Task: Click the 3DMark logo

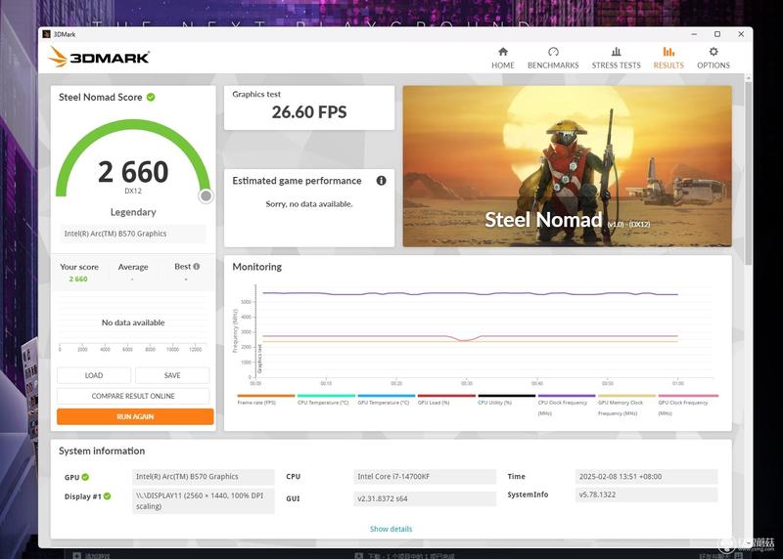Action: tap(99, 58)
